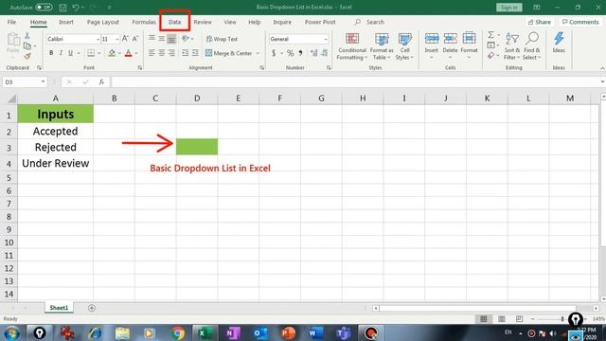Apply the red Font Color swatch
This screenshot has width=606, height=341.
tap(129, 53)
